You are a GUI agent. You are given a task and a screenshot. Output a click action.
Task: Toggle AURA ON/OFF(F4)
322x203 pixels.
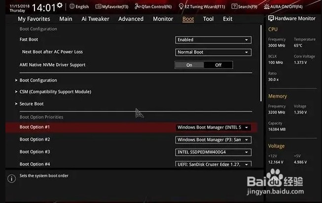(283, 6)
